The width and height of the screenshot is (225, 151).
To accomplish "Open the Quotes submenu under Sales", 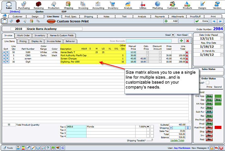I will [x=39, y=12].
